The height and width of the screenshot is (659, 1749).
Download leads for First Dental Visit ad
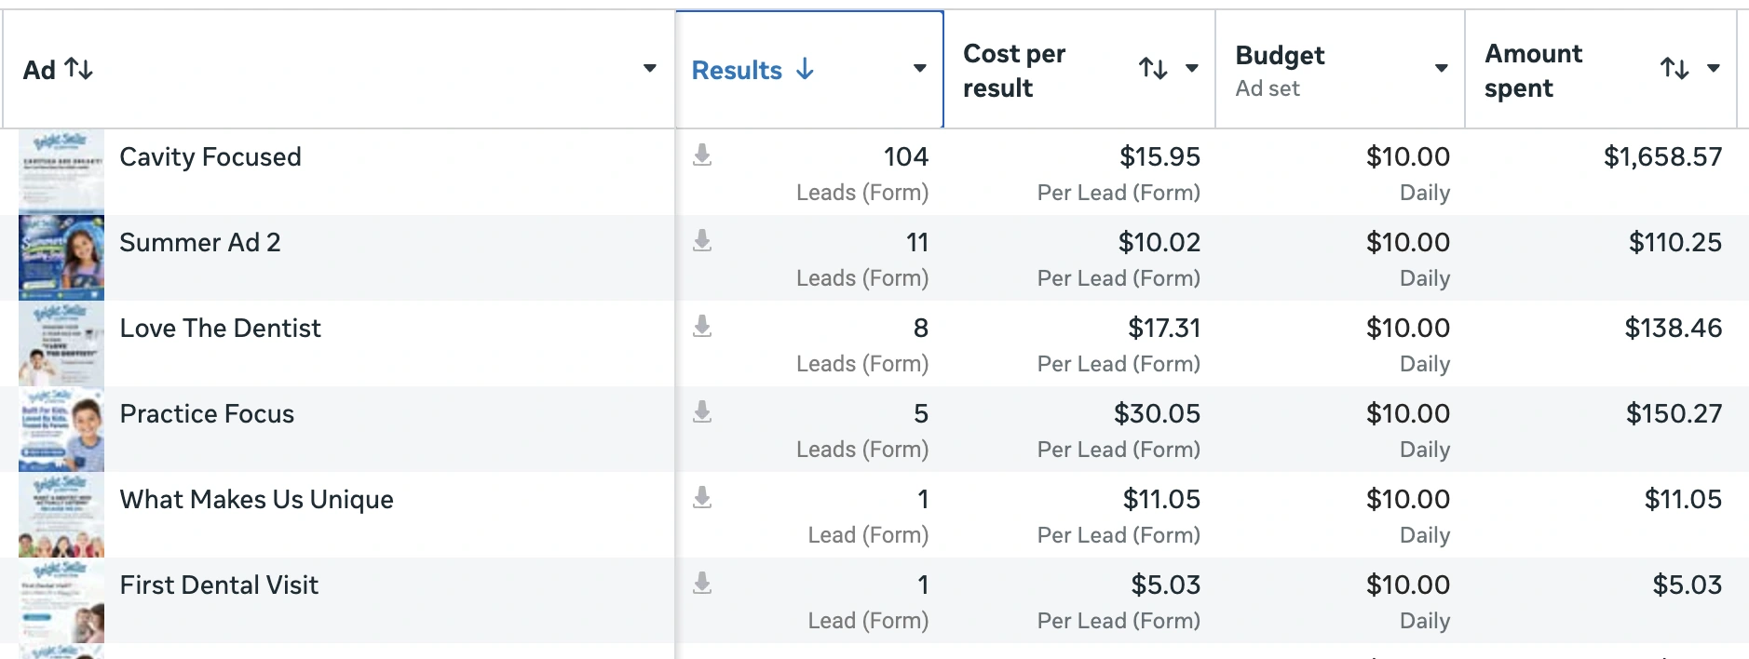[x=702, y=584]
